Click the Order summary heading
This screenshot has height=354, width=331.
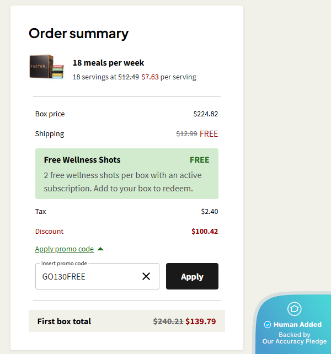(x=78, y=34)
